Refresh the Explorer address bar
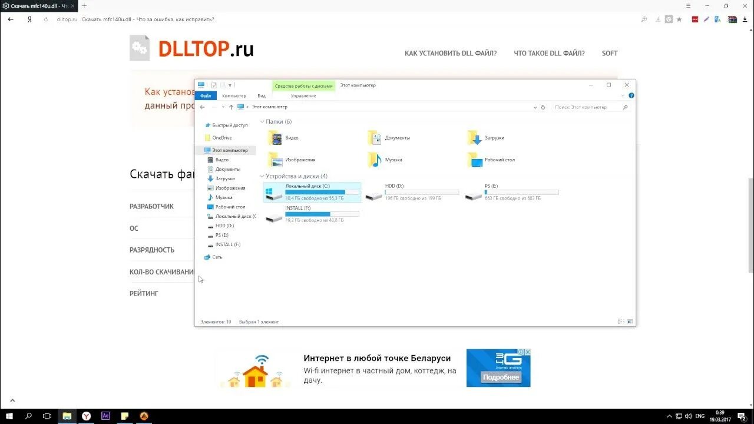The height and width of the screenshot is (424, 754). pos(543,107)
